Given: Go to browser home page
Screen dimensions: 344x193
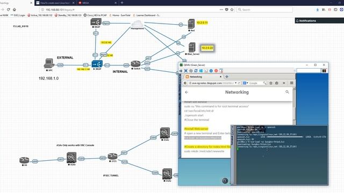Looking at the screenshot, I should click(x=15, y=10).
